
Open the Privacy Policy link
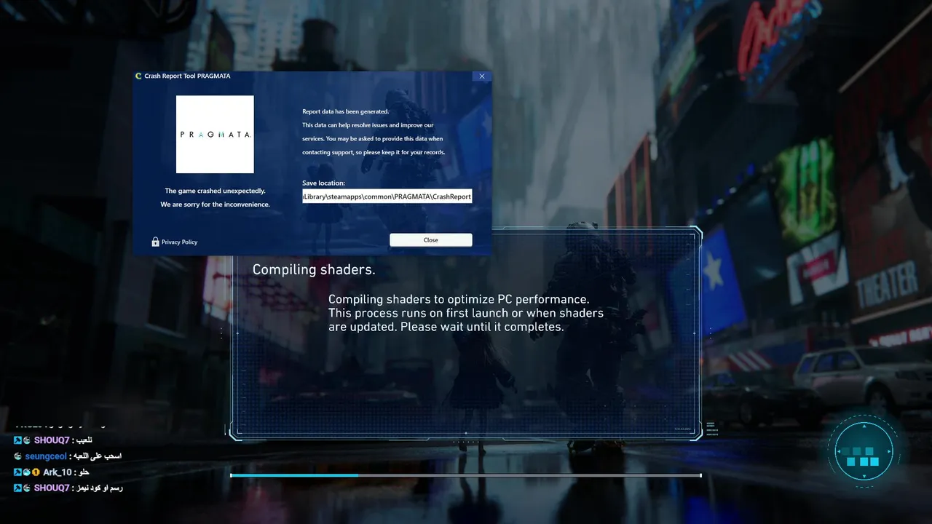pos(179,242)
